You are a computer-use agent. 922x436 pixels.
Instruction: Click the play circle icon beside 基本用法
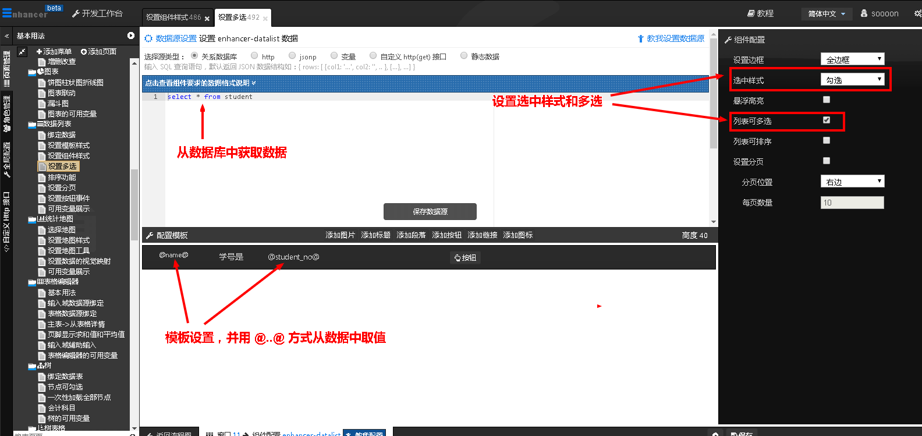point(131,36)
